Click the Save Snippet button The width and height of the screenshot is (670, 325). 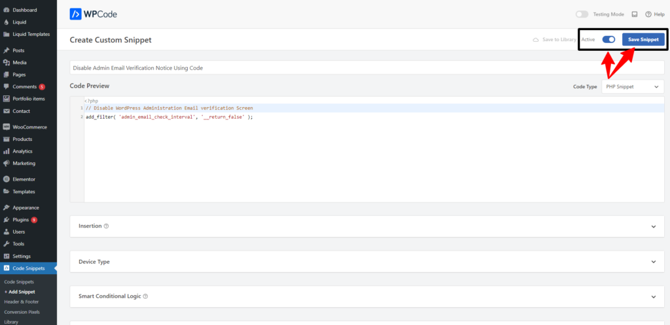[643, 40]
